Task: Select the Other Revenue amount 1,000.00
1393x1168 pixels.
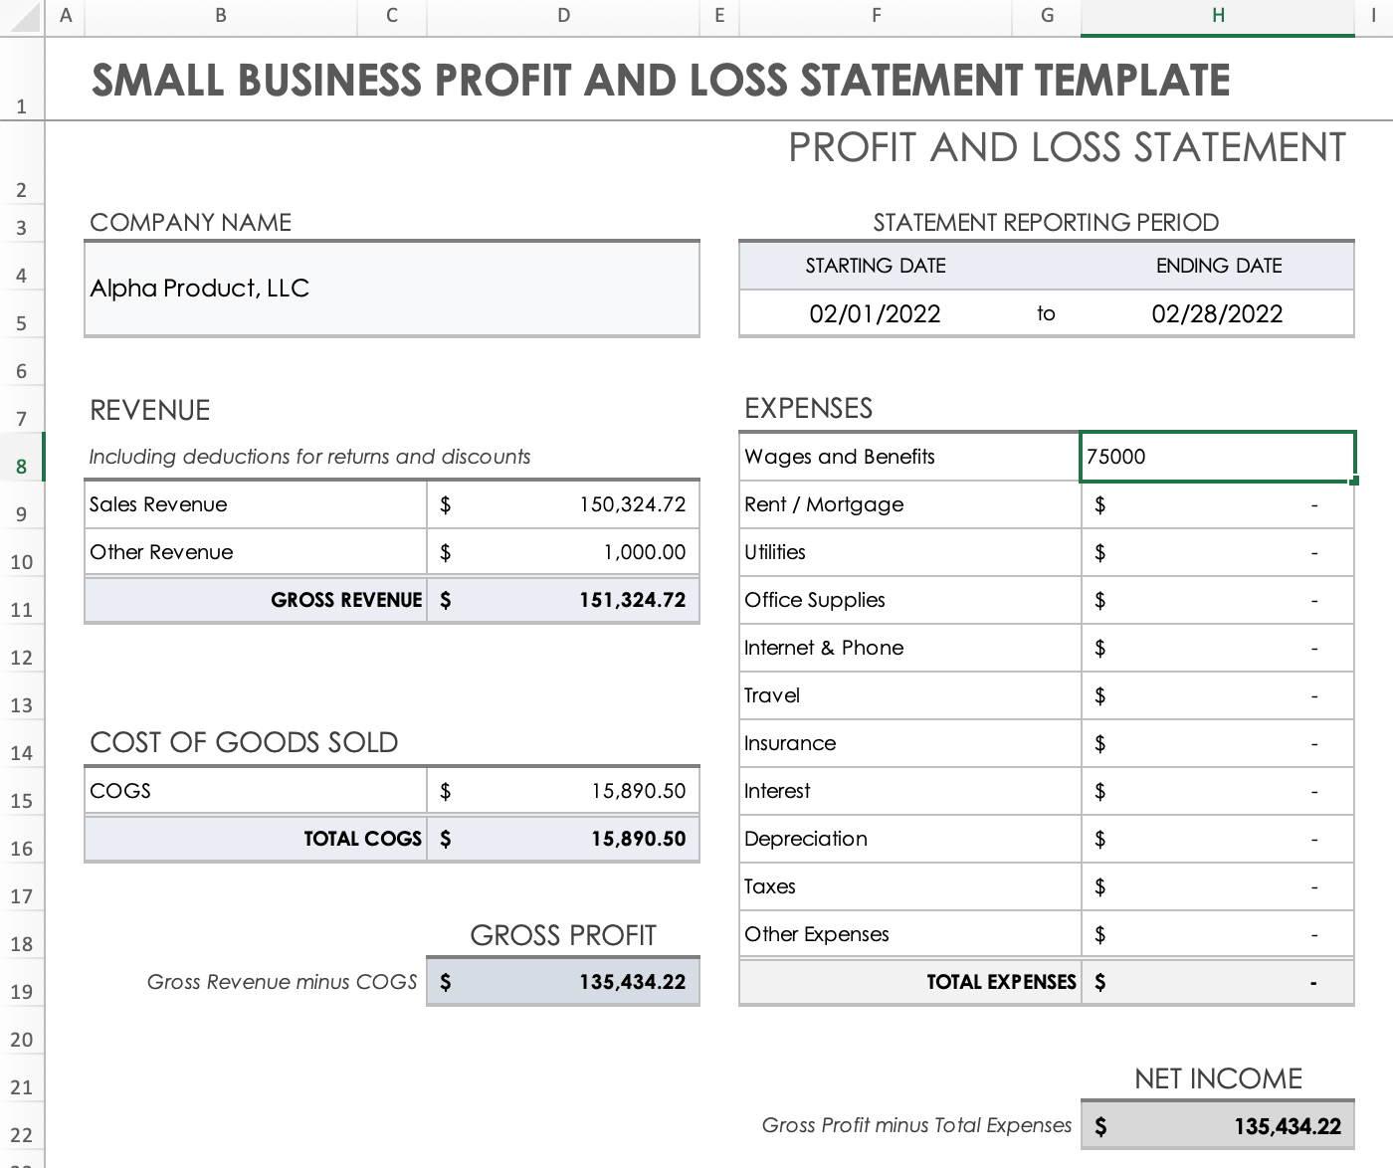Action: pos(563,552)
